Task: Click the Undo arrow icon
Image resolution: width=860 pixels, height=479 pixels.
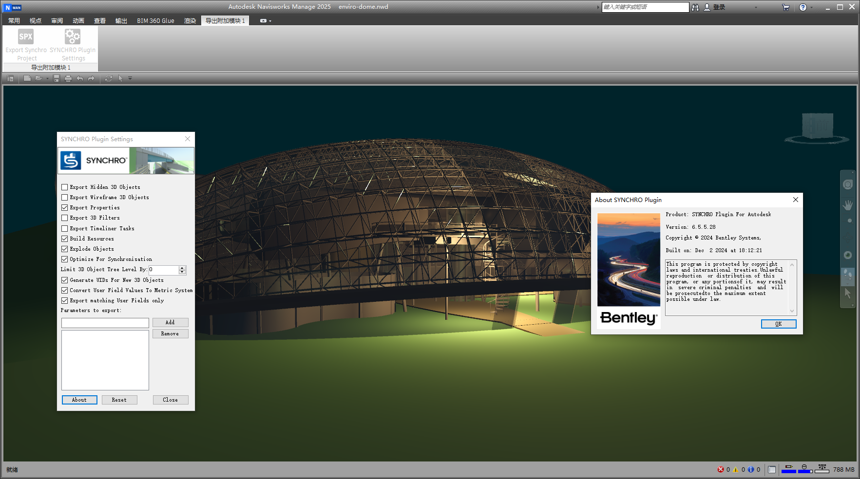Action: [x=80, y=78]
